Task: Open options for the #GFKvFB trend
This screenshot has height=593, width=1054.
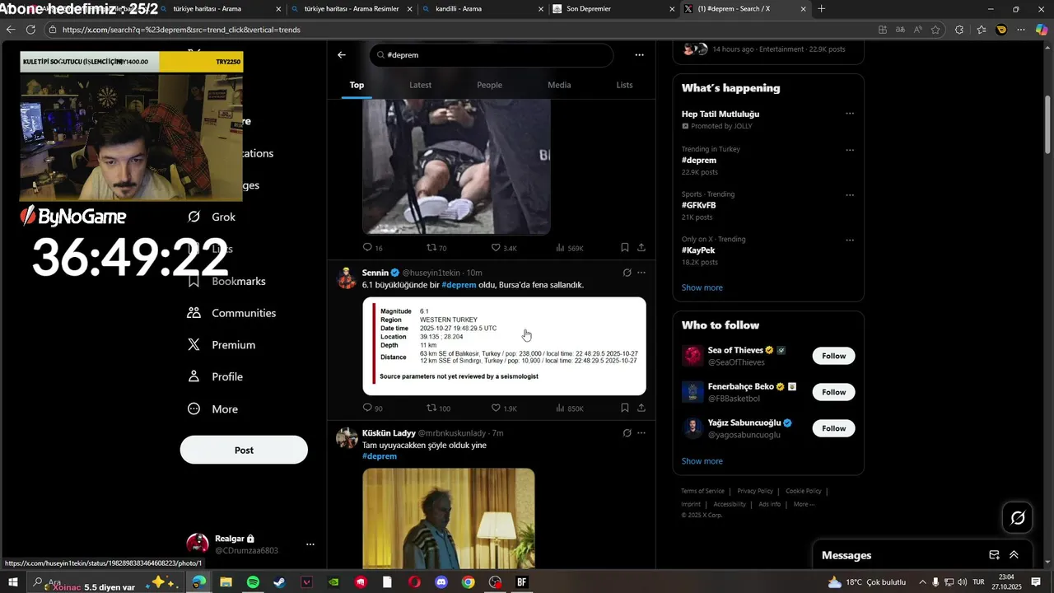Action: pyautogui.click(x=850, y=195)
